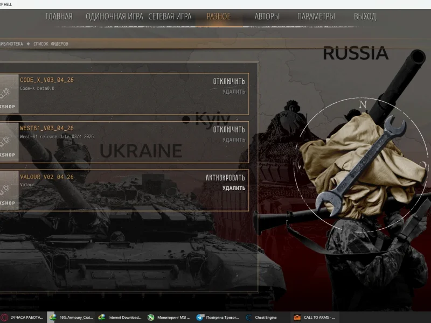431x323 pixels.
Task: Go to Одиночная игра menu
Action: [114, 17]
